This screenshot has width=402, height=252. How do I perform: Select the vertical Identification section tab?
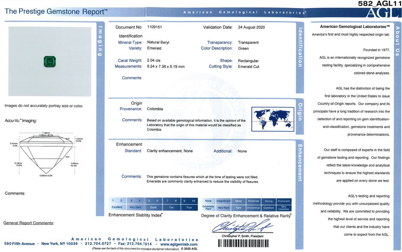[299, 47]
